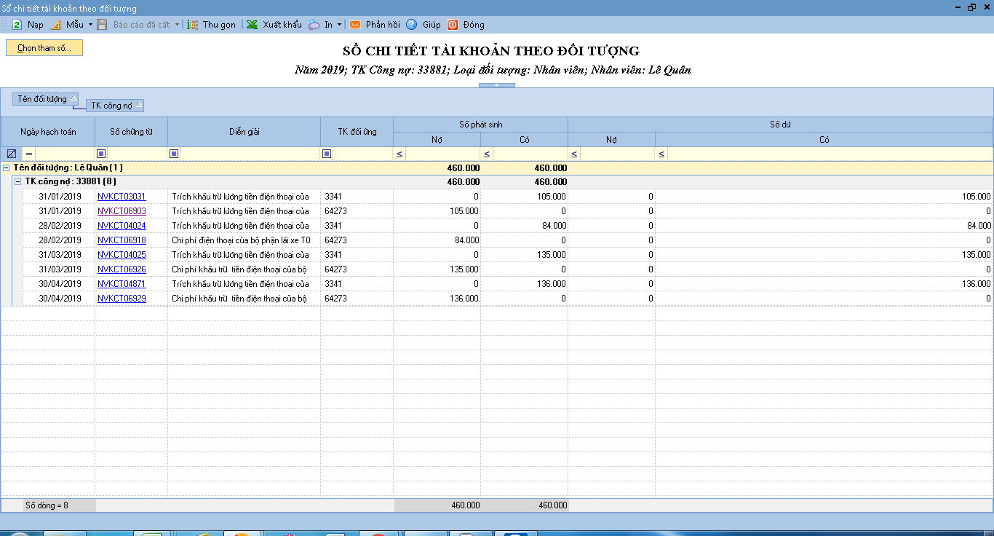Click the clear-filter icon in filter row

[11, 154]
